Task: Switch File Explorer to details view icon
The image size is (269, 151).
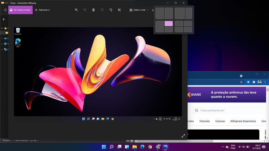Action: click(x=128, y=141)
